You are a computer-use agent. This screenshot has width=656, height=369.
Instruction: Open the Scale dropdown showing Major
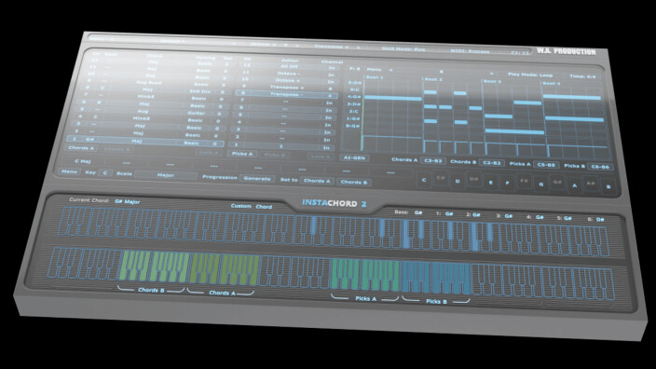(x=166, y=175)
